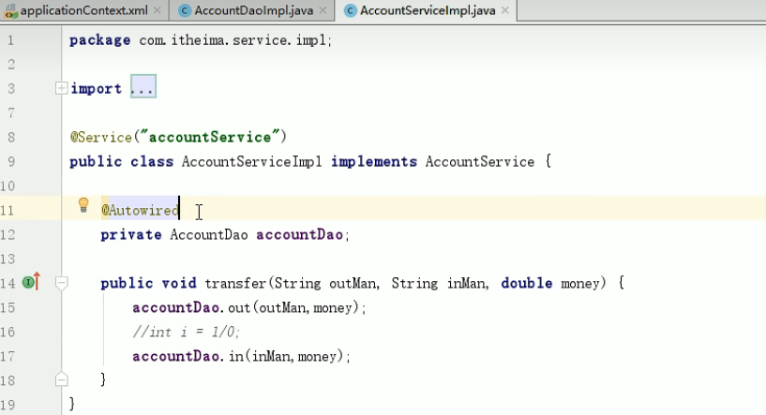
Task: Switch to the AccountDaoImpl.java tab
Action: pyautogui.click(x=253, y=10)
